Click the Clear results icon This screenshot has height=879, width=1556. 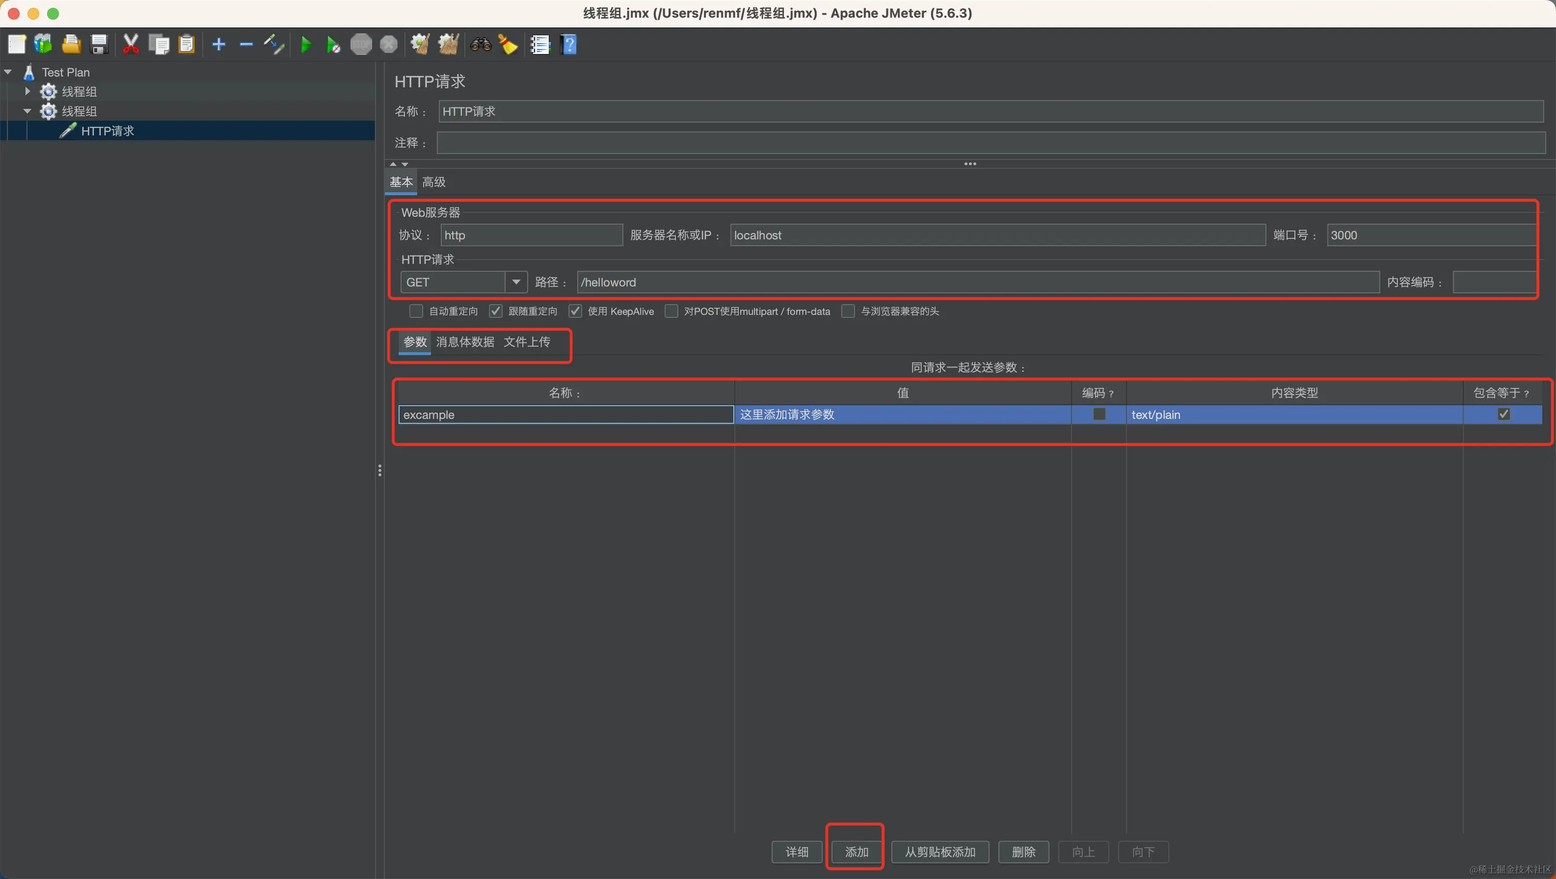tap(420, 44)
